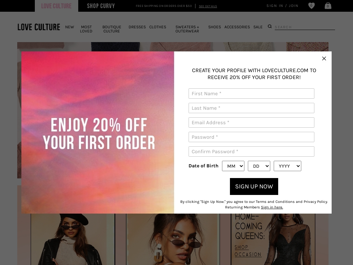Open Sweaters + Outerwear menu

point(187,29)
